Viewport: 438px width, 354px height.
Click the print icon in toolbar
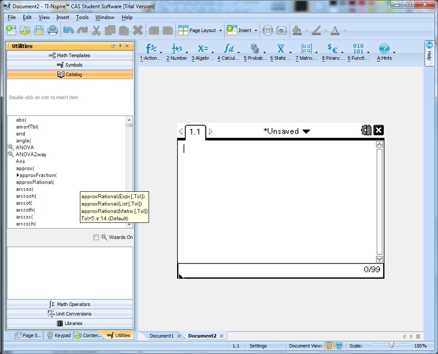[52, 30]
